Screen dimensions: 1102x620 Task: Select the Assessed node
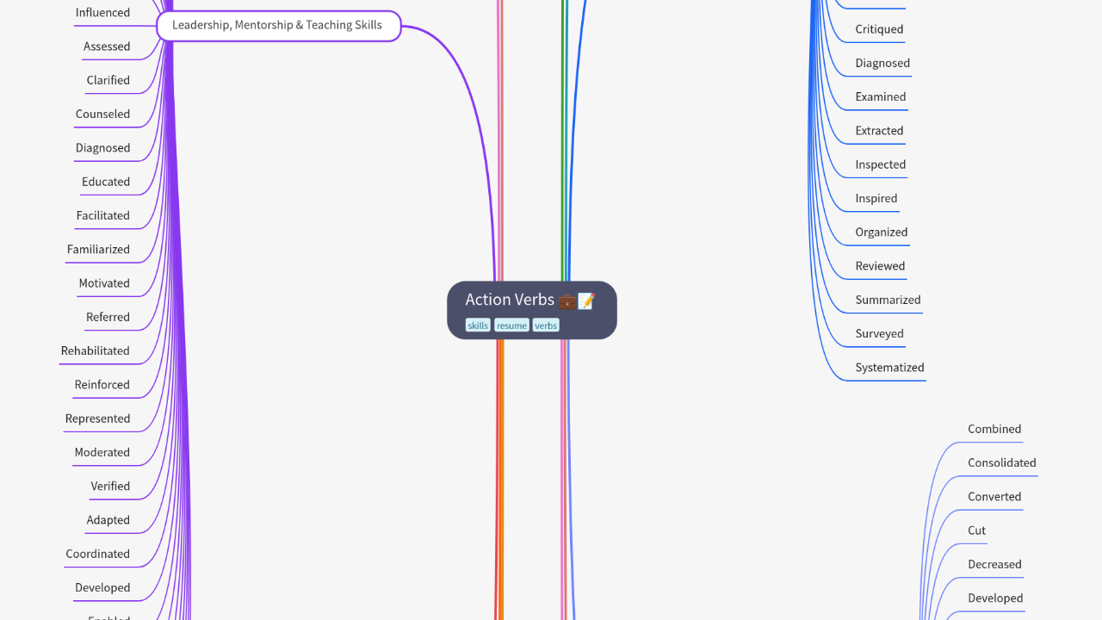point(107,46)
